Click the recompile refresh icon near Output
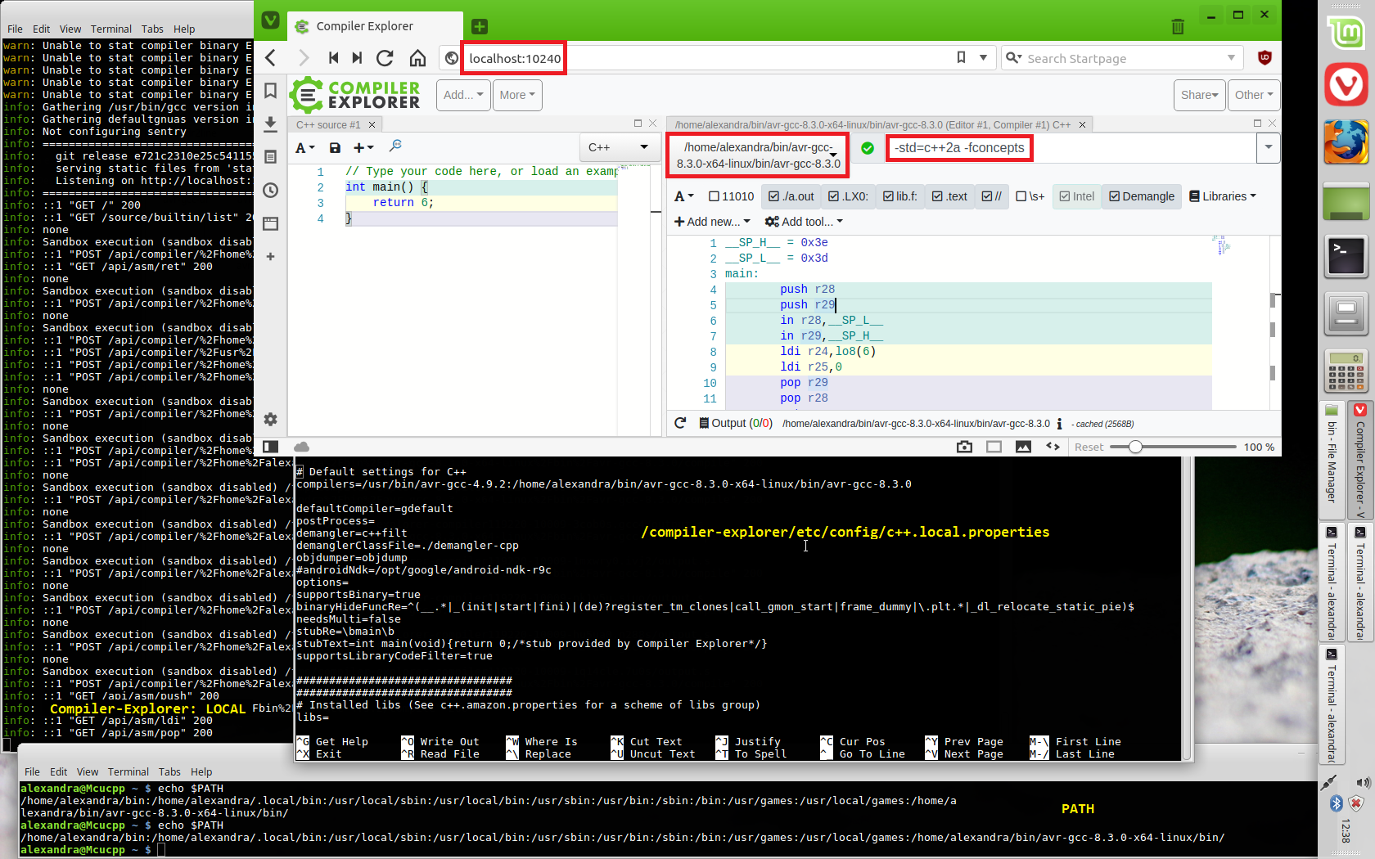This screenshot has width=1375, height=859. (680, 423)
